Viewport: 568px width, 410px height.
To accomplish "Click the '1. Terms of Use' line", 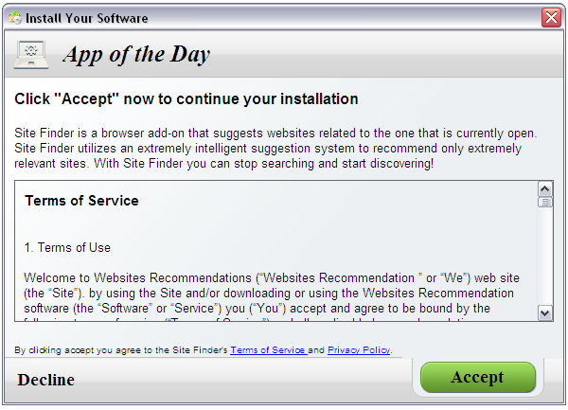I will click(x=67, y=247).
